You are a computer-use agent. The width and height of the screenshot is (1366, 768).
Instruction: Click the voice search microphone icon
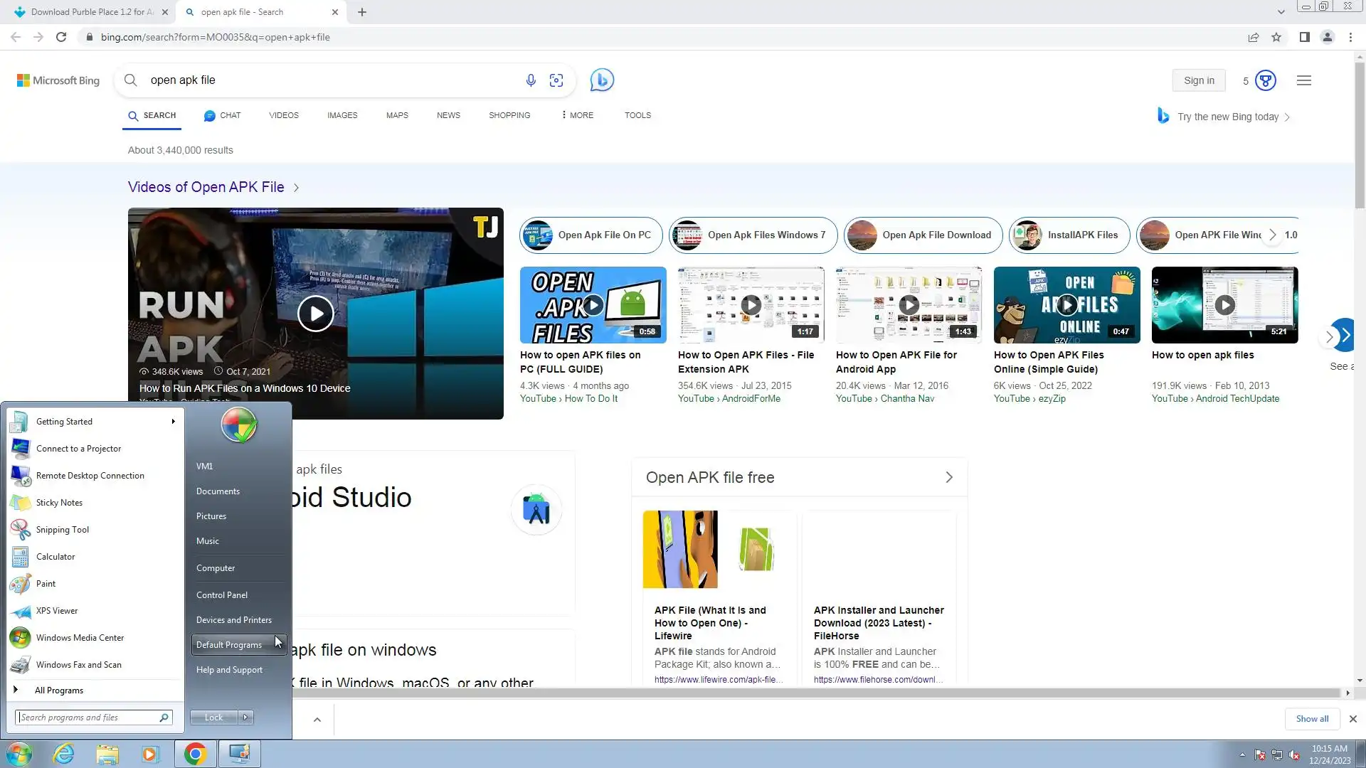pos(531,80)
